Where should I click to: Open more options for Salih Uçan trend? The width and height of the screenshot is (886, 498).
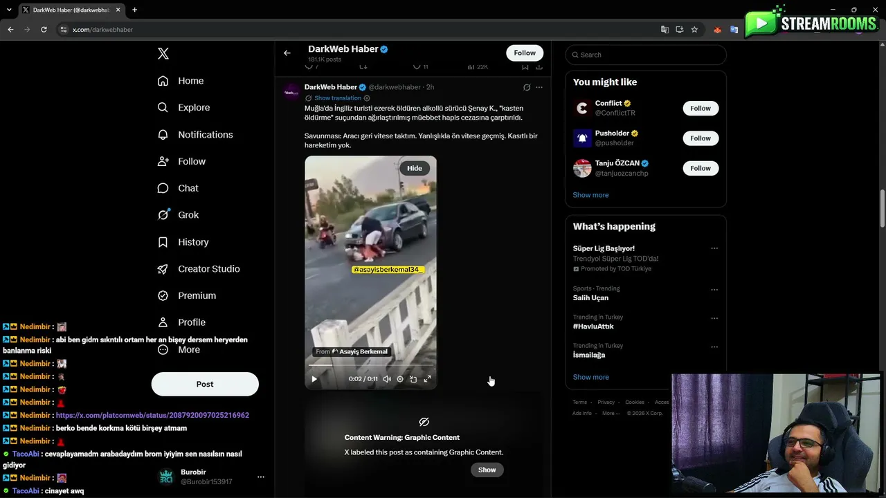click(714, 290)
